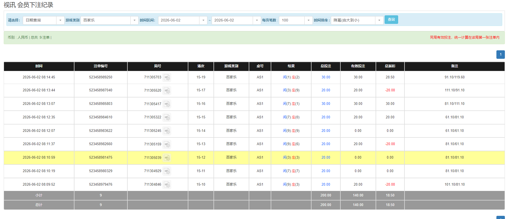Open the 时间排序 降幂 dropdown
This screenshot has height=219, width=507.
pyautogui.click(x=357, y=20)
